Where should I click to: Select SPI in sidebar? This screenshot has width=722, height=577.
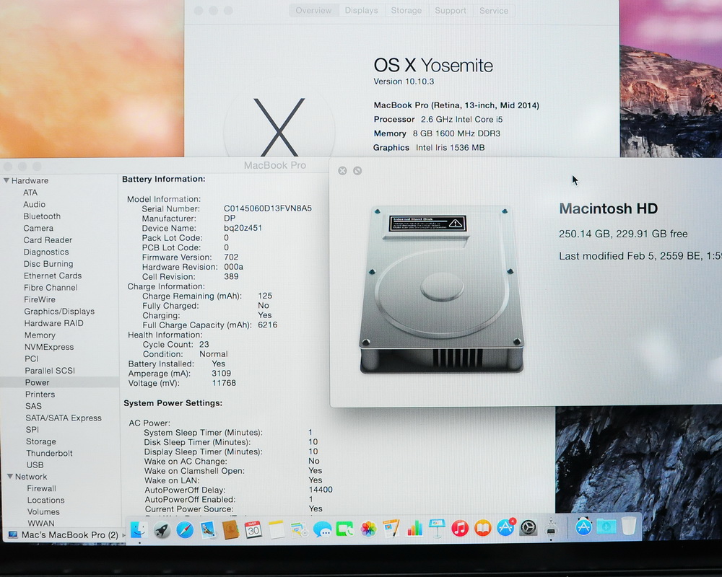pos(32,430)
